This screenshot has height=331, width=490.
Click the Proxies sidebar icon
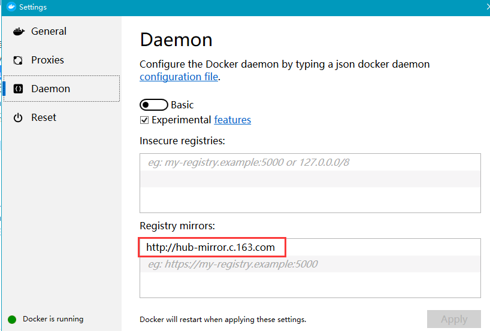19,60
